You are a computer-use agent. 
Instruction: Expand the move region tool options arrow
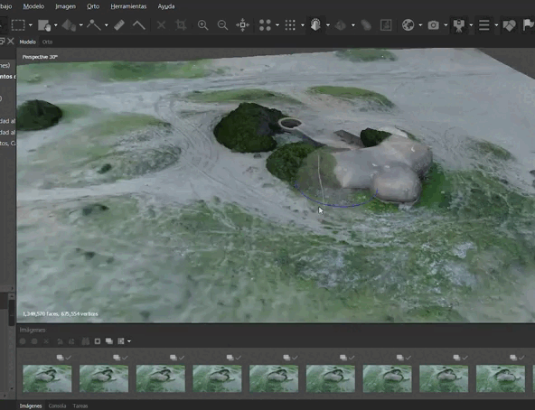(x=56, y=25)
